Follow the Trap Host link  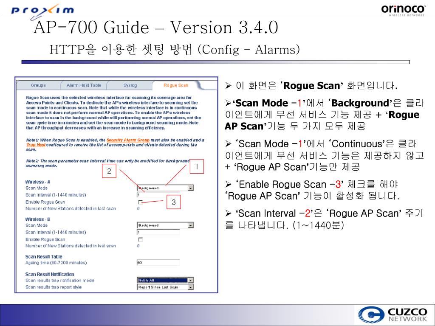point(36,145)
